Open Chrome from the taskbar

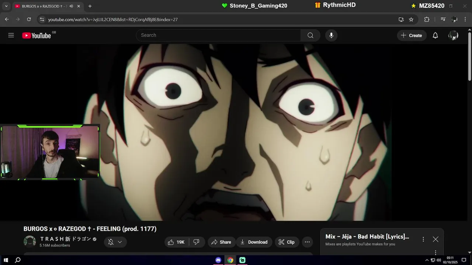pos(230,260)
